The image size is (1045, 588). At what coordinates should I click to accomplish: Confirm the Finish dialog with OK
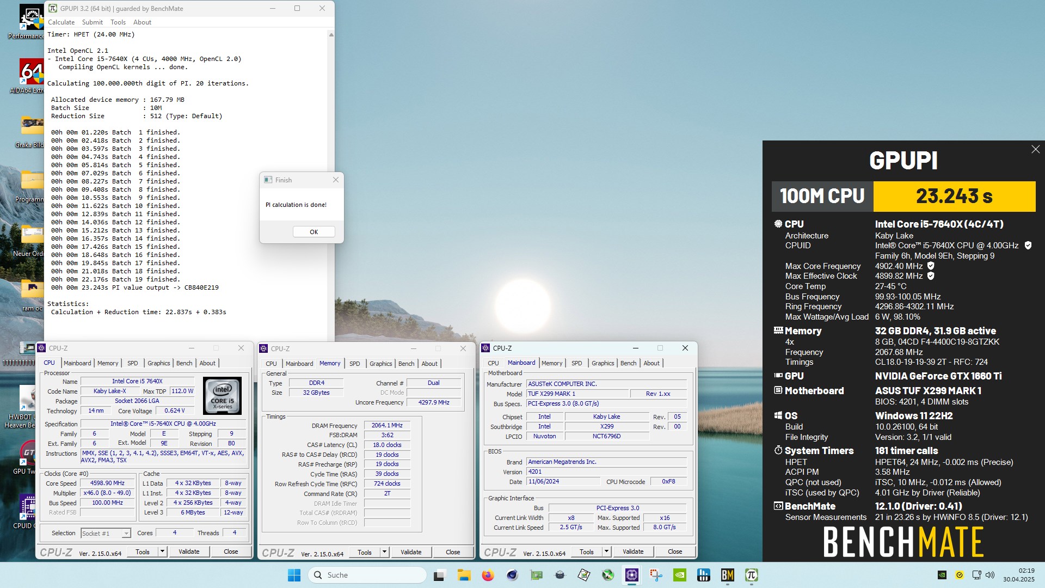click(x=314, y=232)
